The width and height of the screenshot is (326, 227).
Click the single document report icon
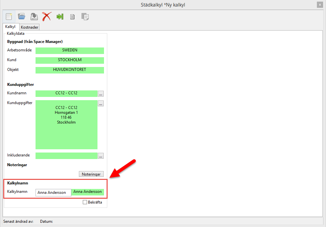point(72,17)
